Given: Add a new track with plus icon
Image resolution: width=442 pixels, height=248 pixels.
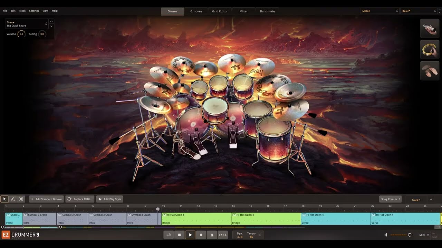Looking at the screenshot, I should coord(431,199).
